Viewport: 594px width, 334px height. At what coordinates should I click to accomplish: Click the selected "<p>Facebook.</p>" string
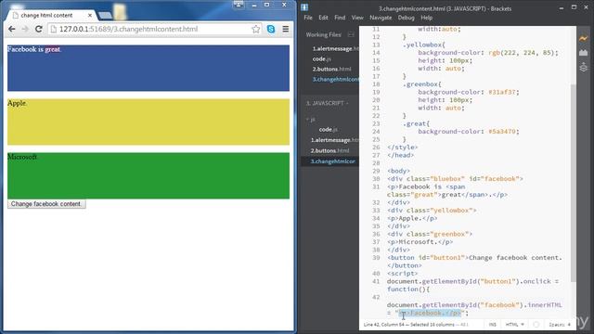pyautogui.click(x=430, y=314)
